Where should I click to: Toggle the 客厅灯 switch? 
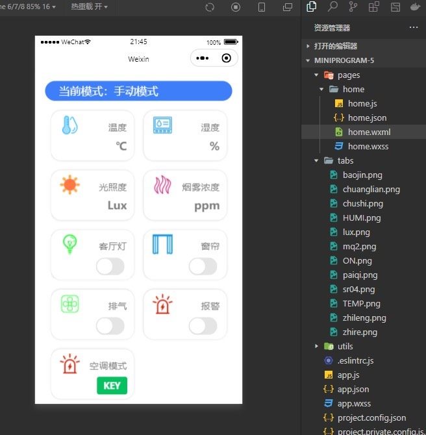click(x=110, y=266)
